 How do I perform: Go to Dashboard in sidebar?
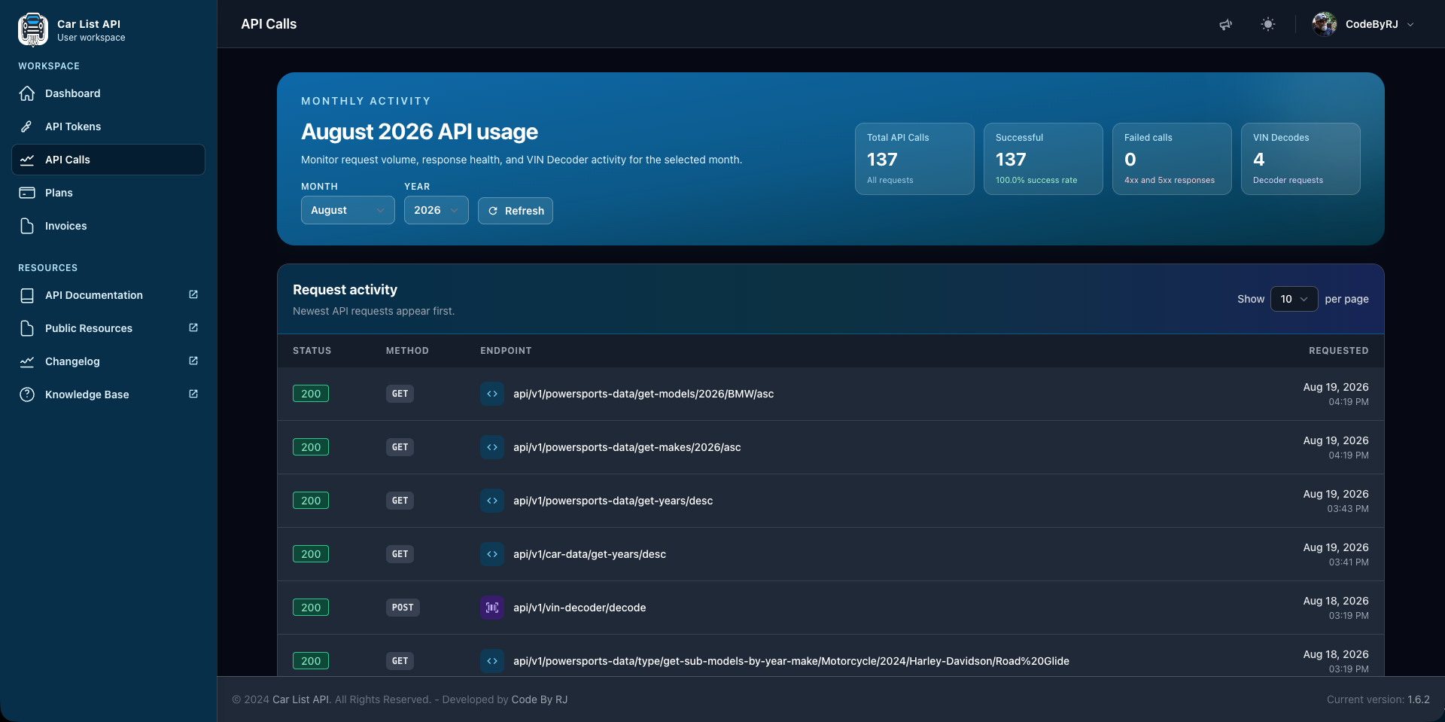tap(108, 93)
